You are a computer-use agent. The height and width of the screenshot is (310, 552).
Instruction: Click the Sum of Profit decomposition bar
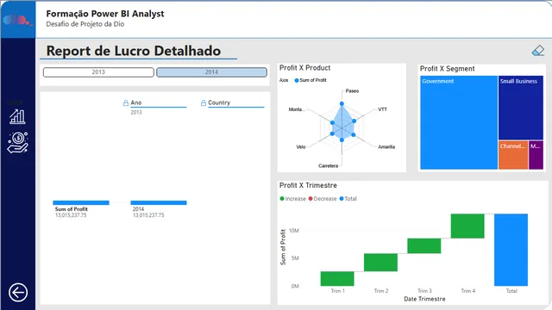[x=81, y=202]
